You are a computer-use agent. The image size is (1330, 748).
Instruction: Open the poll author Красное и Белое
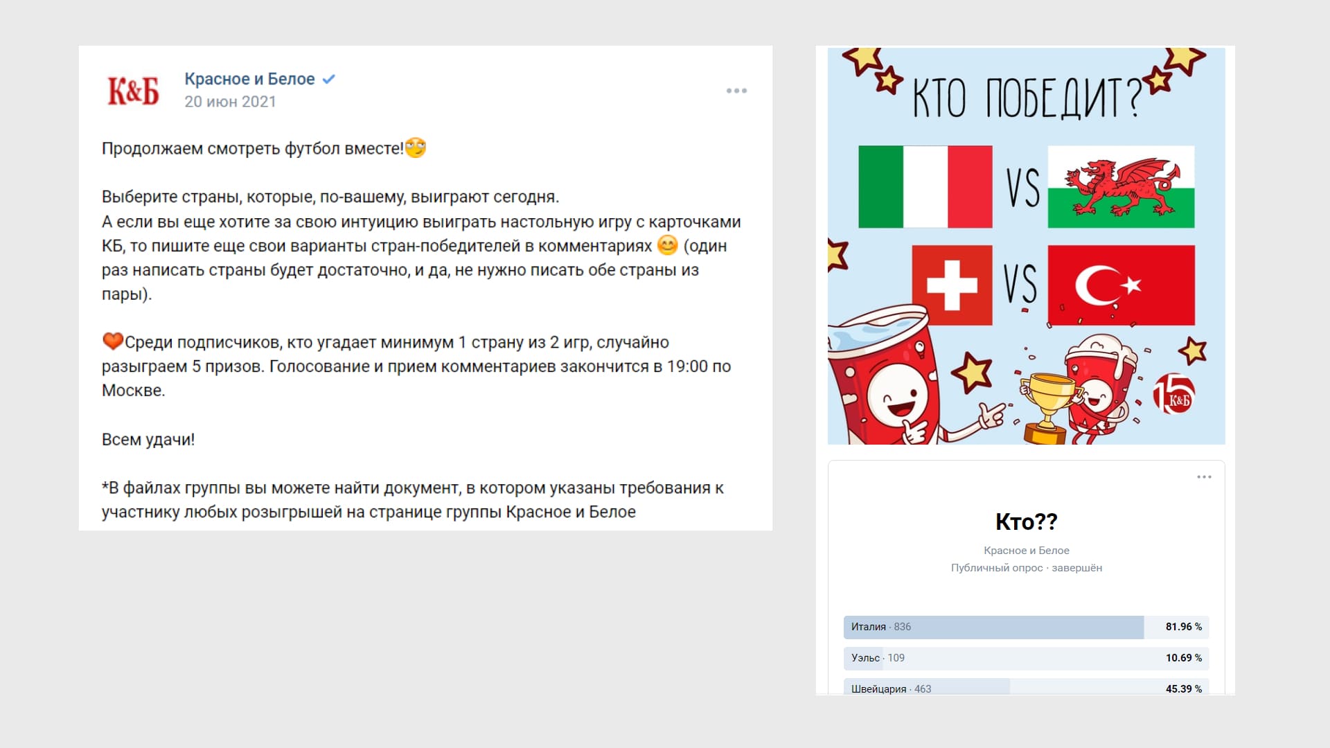point(1026,550)
